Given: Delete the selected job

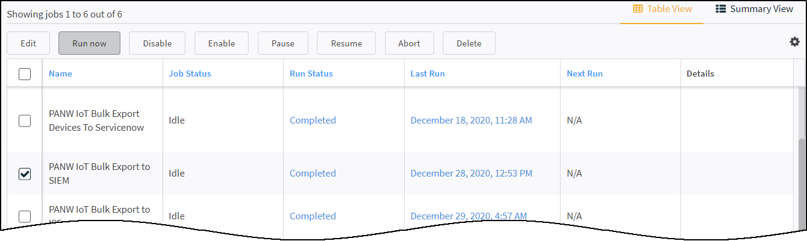Looking at the screenshot, I should click(469, 43).
